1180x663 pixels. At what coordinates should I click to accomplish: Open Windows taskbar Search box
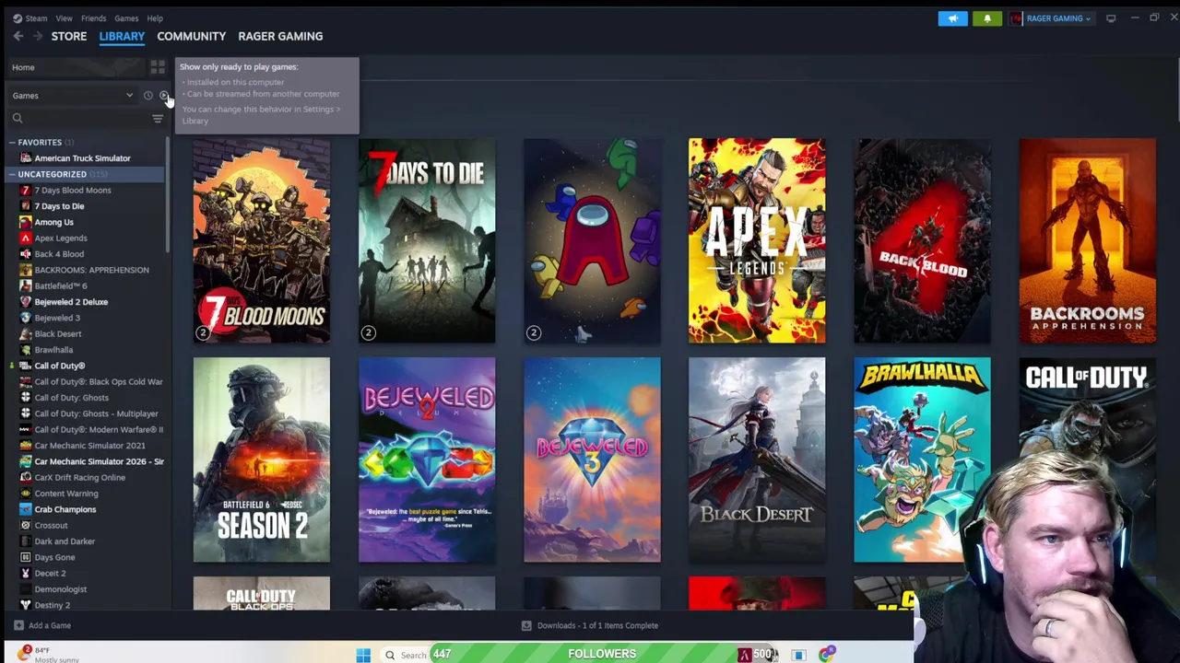(406, 655)
